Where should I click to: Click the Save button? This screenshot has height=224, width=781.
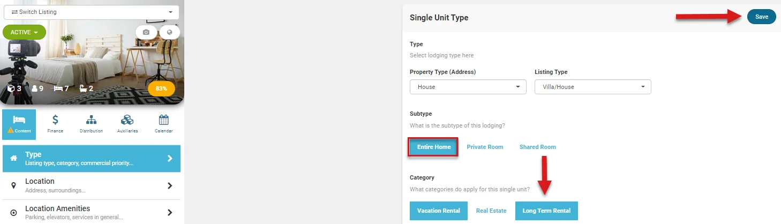[761, 17]
